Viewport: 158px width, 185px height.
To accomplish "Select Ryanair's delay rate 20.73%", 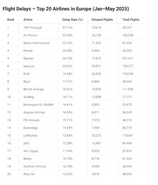I will point(67,58).
